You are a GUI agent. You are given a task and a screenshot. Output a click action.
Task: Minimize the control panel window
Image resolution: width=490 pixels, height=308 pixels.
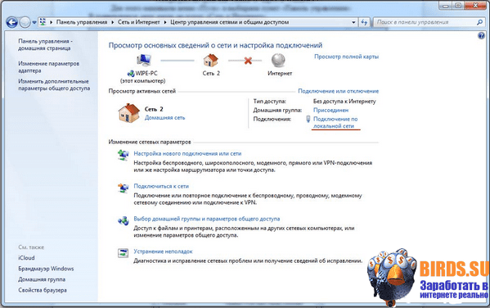[445, 5]
